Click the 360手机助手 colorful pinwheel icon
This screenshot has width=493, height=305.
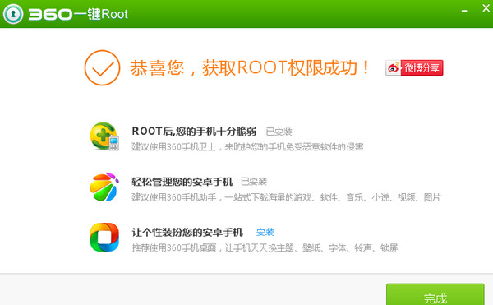tap(104, 187)
